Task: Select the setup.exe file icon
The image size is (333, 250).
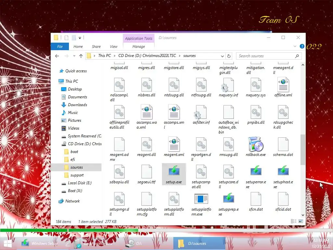Action: click(174, 171)
